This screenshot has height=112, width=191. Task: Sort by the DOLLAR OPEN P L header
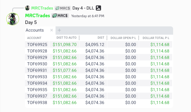[123, 38]
